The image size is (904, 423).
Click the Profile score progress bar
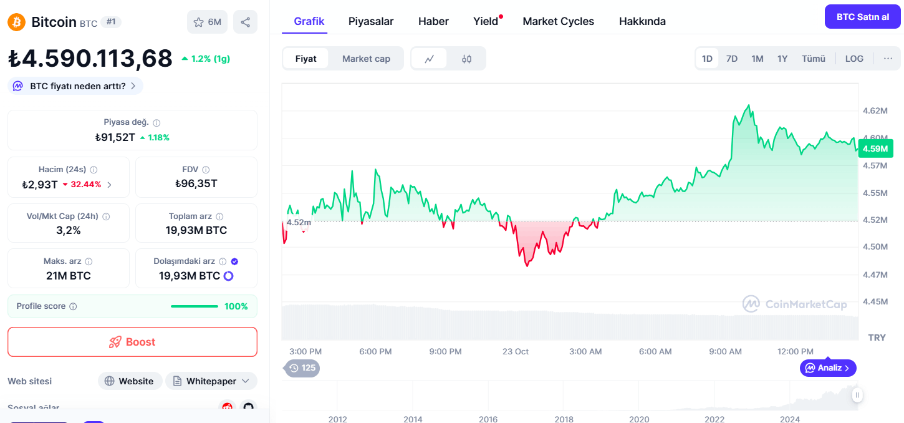pyautogui.click(x=195, y=306)
